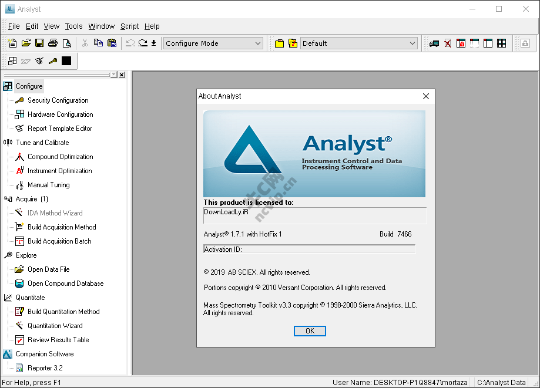Click the Paste clipboard icon

click(x=112, y=43)
